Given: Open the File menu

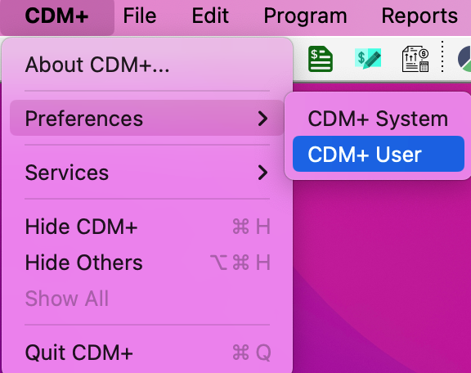Looking at the screenshot, I should pos(140,16).
